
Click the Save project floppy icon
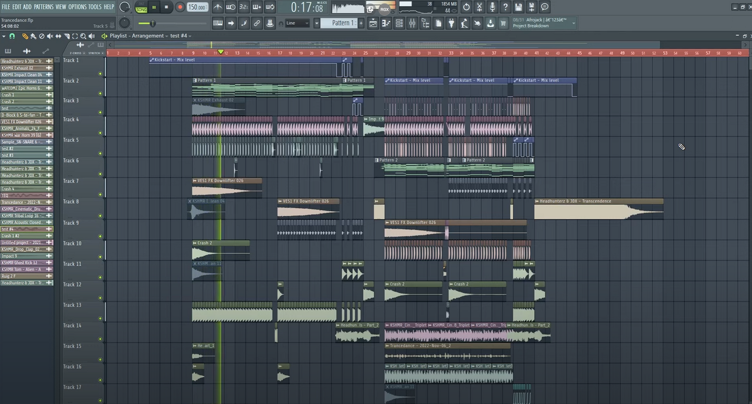(518, 7)
